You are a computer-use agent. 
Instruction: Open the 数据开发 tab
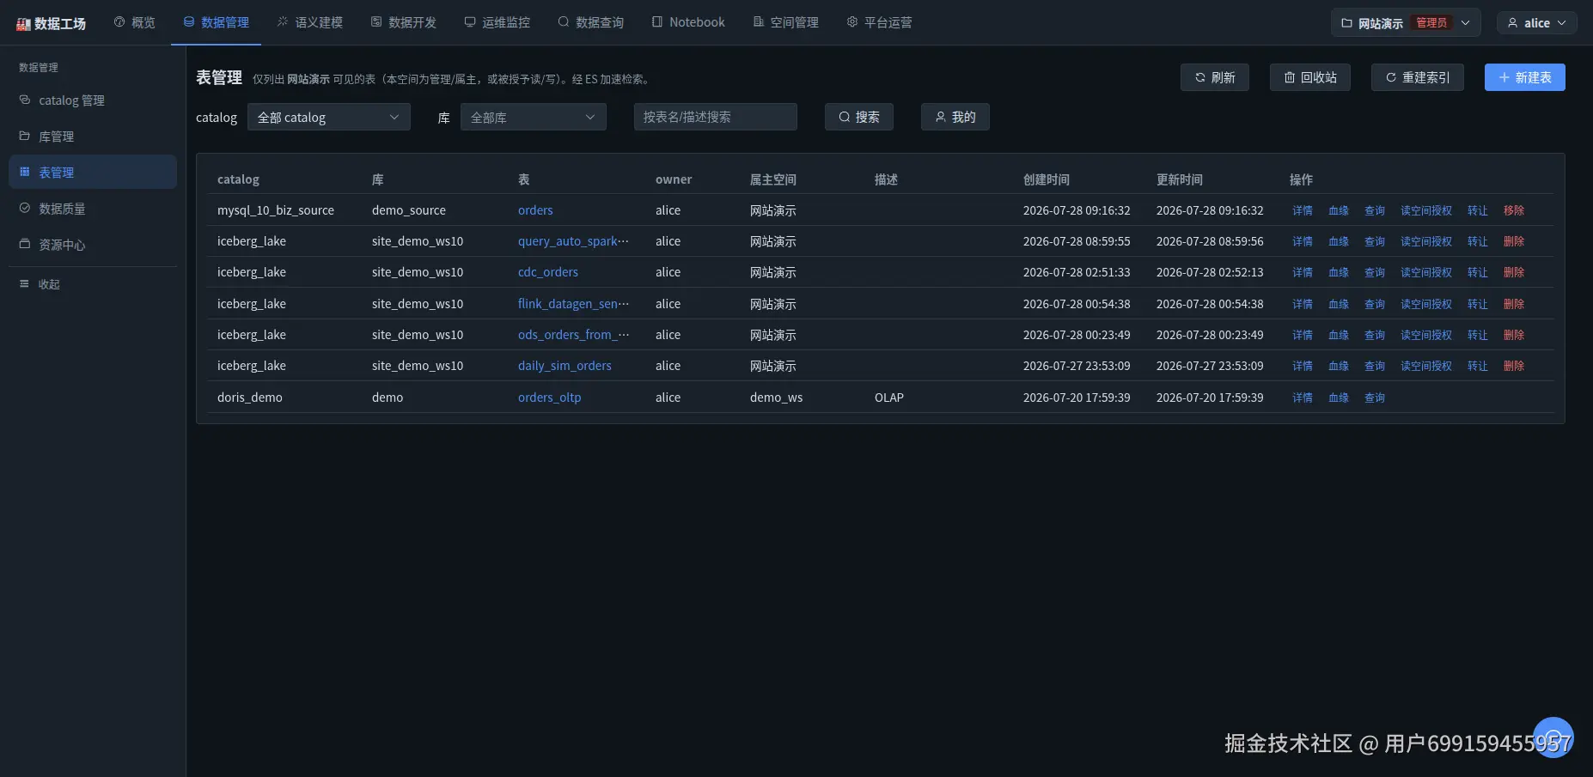(x=404, y=22)
